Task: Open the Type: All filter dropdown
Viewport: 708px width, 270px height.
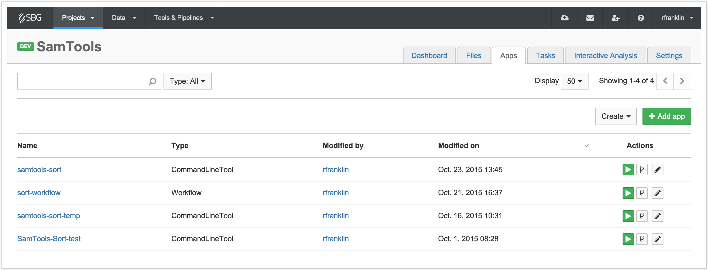Action: point(187,81)
